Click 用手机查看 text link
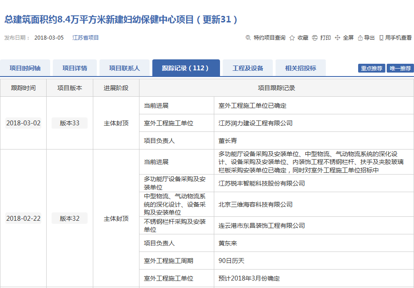 (398, 38)
